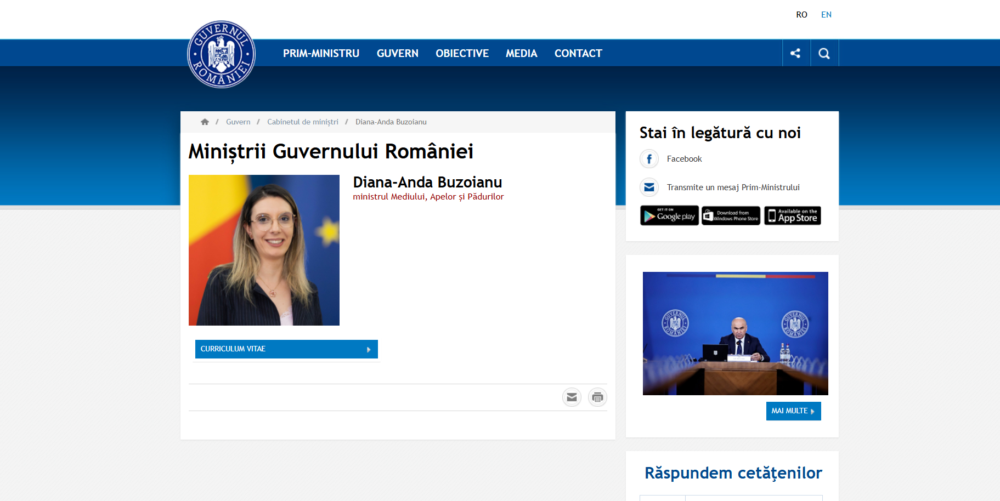
Task: Click the Guvernul României logo
Action: pos(221,54)
